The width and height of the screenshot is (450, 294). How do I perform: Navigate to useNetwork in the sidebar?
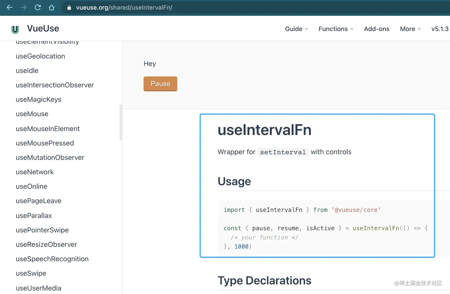[x=35, y=172]
